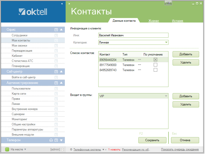Image resolution: width=205 pixels, height=154 pixels.
Task: Open help icon for Офис section header
Action: [x=56, y=30]
